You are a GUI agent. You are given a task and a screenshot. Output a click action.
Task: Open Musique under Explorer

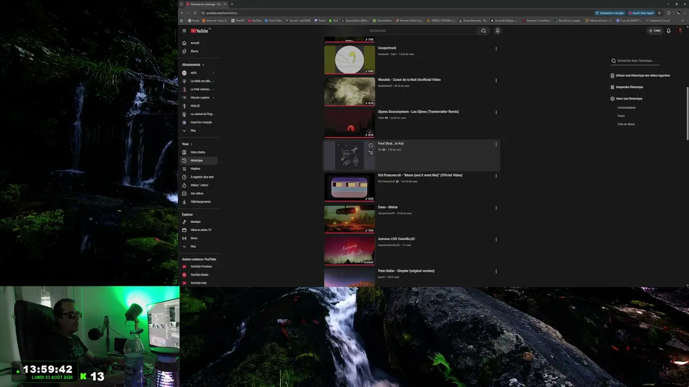click(199, 221)
